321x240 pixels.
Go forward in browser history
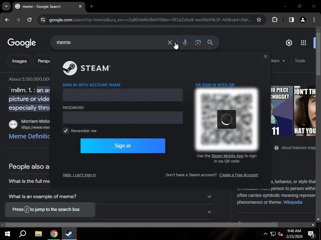(18, 20)
